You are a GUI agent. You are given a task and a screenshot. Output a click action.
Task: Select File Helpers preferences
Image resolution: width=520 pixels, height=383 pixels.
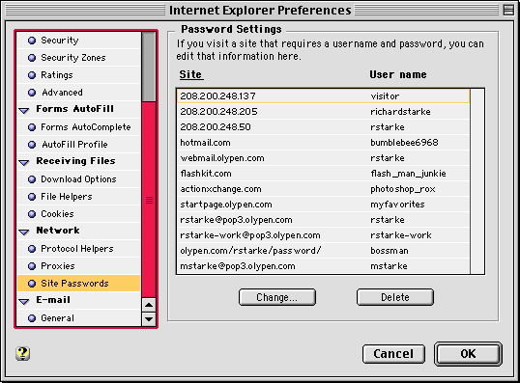click(79, 197)
